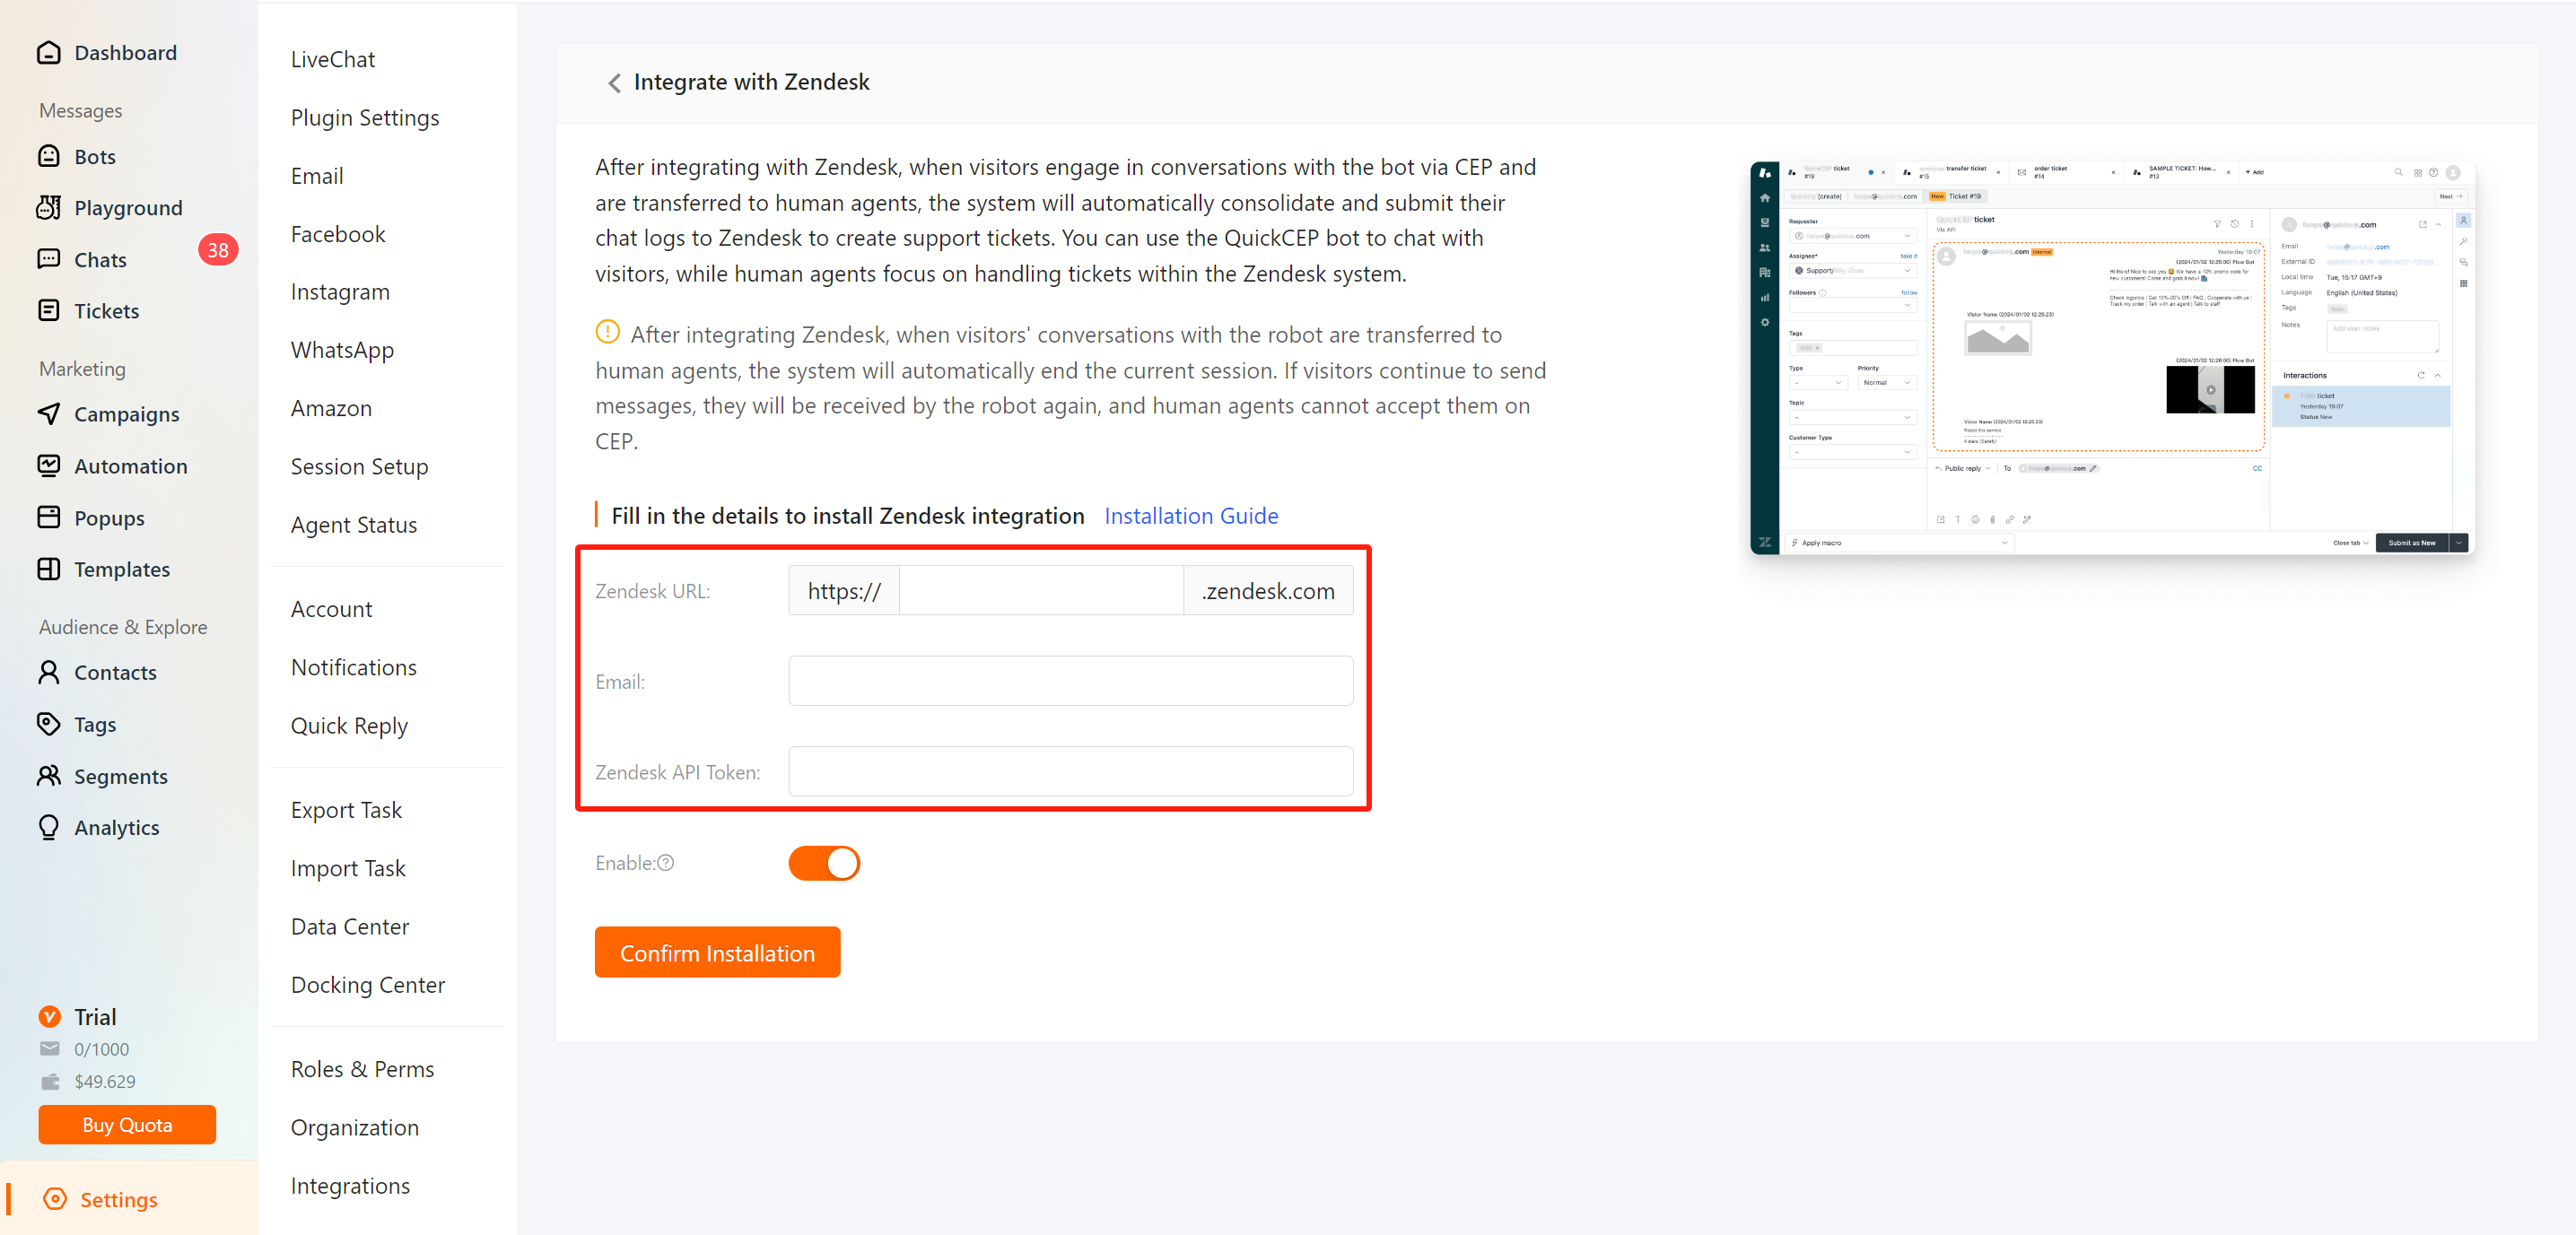Click the warning notice info icon

[x=607, y=332]
